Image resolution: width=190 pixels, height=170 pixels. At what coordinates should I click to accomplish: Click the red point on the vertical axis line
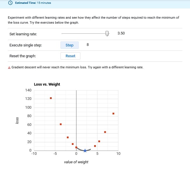pyautogui.click(x=76, y=148)
